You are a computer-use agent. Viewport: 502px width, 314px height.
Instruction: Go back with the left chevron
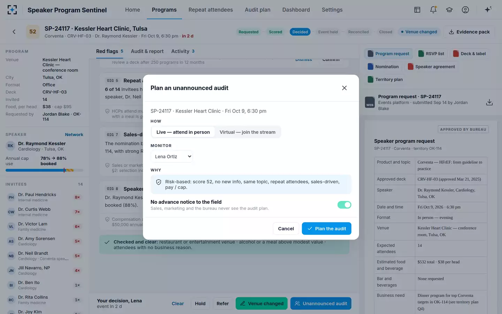click(x=14, y=32)
